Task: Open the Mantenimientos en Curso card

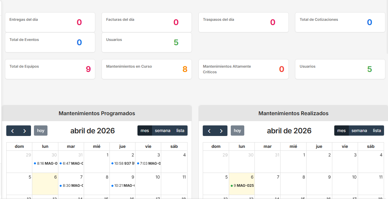Action: [147, 69]
